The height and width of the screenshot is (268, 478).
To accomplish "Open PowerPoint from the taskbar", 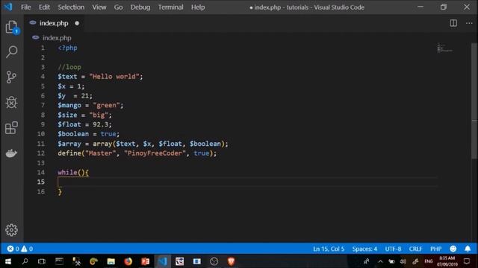I will coord(146,261).
